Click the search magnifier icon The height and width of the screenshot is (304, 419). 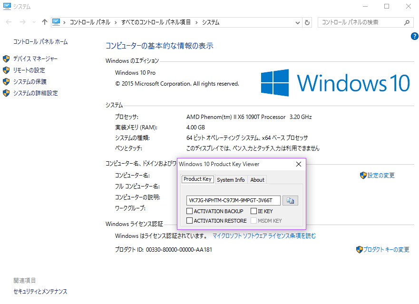point(407,22)
